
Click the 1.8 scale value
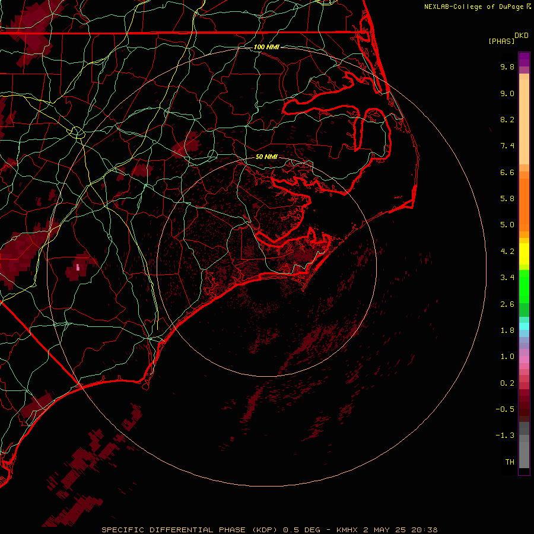point(507,330)
